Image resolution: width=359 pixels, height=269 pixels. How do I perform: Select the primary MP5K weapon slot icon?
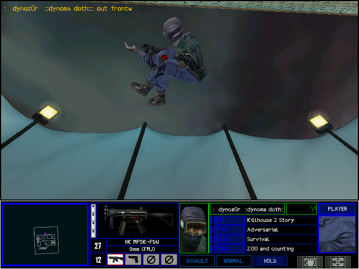(115, 259)
